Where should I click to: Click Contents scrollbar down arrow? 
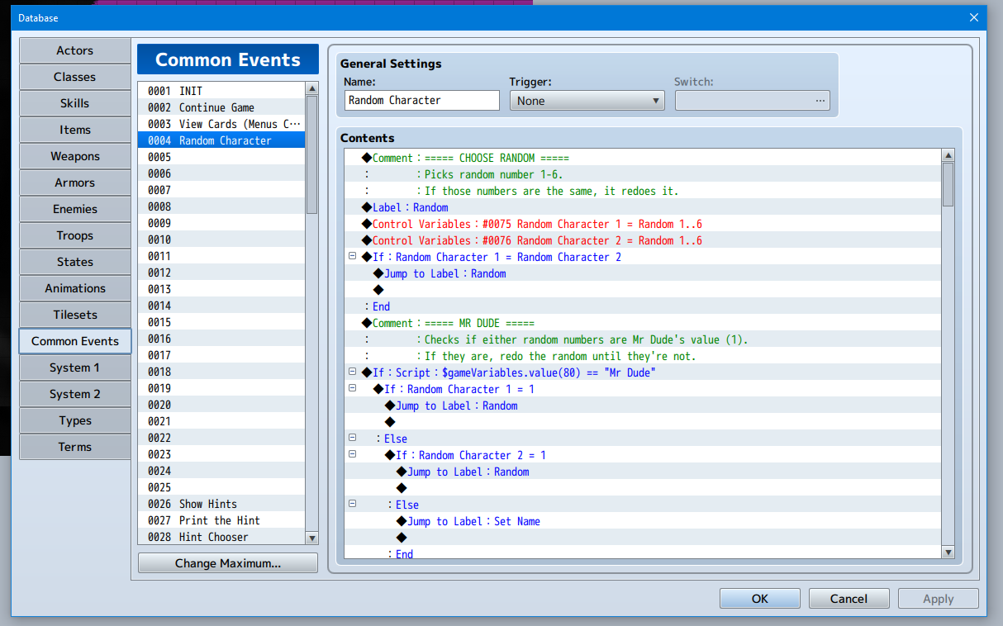[x=948, y=552]
